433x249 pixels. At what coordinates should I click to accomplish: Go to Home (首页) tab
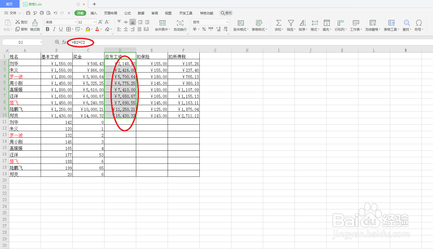click(x=9, y=4)
